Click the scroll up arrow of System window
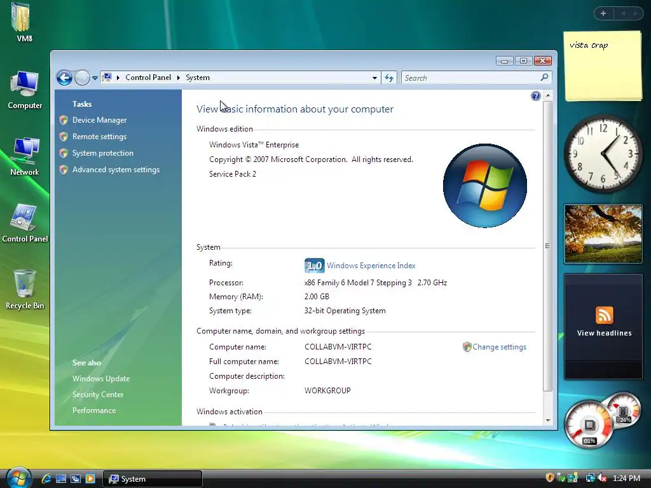The image size is (651, 488). click(547, 96)
